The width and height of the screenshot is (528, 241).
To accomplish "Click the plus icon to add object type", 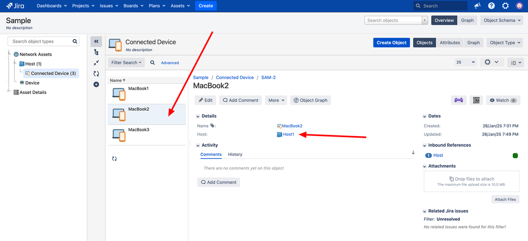I will click(x=96, y=84).
